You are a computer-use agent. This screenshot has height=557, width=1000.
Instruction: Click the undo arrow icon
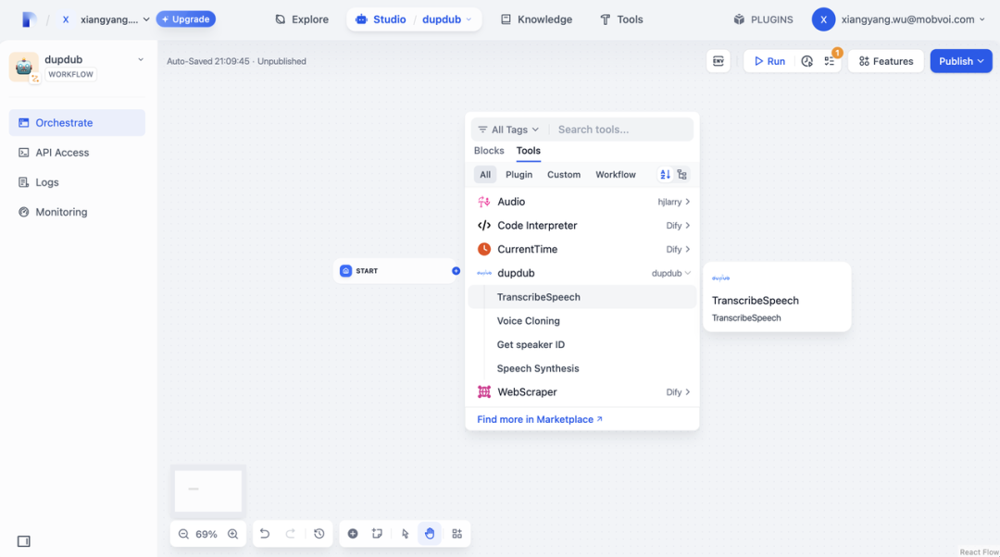(x=265, y=534)
